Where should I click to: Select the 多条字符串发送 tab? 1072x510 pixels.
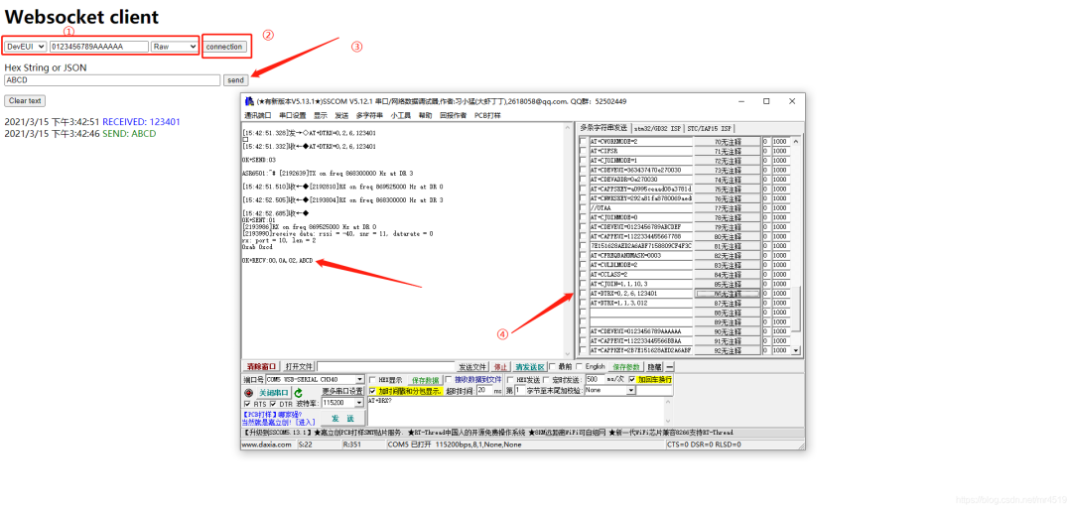point(603,127)
